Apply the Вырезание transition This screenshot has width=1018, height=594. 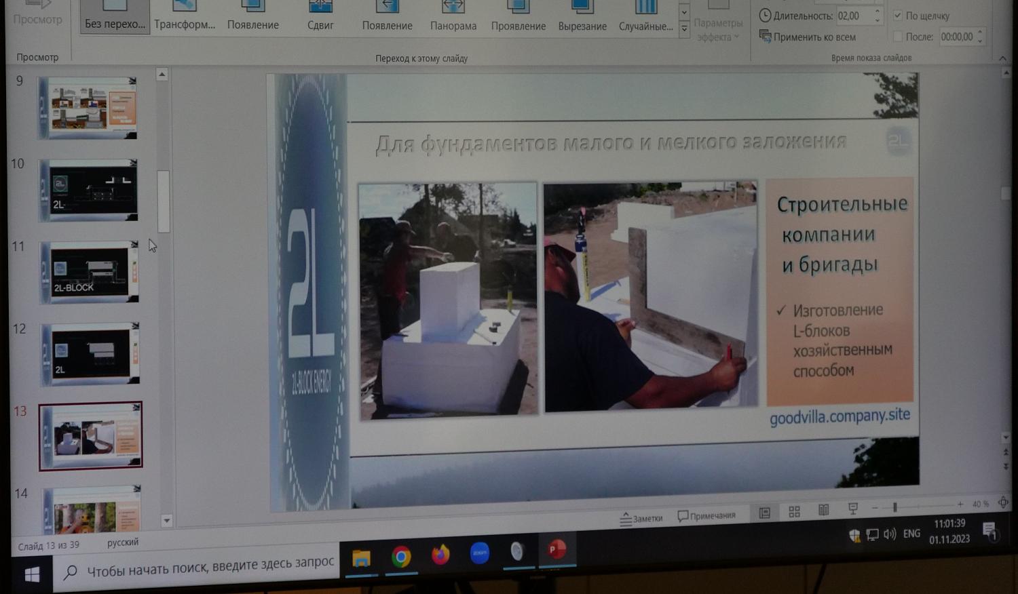tap(582, 16)
